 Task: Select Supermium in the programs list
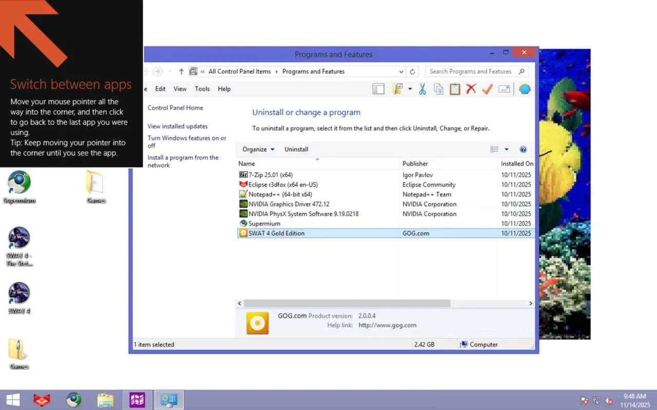point(385,224)
